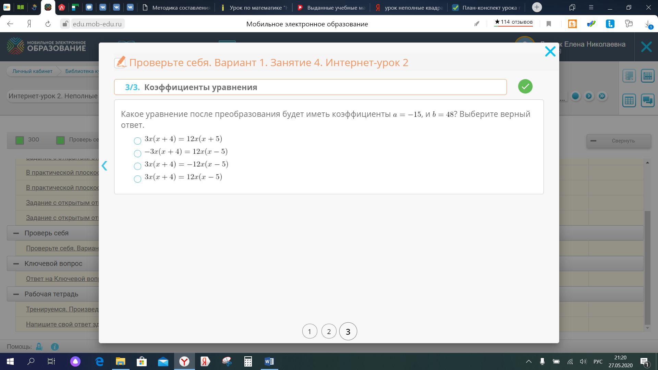This screenshot has width=658, height=370.
Task: Choose answer 3x(x+4)=−12x(x−5)
Action: point(137,166)
